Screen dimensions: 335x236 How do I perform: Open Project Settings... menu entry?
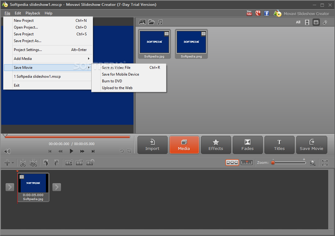tap(48, 50)
